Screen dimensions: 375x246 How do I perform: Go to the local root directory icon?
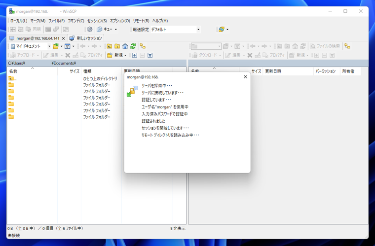click(x=117, y=46)
